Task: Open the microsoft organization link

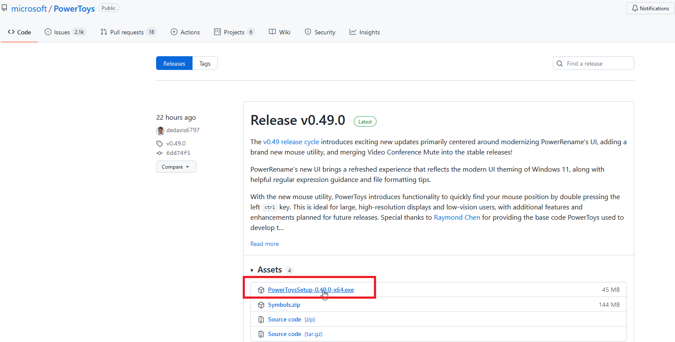Action: [x=29, y=9]
